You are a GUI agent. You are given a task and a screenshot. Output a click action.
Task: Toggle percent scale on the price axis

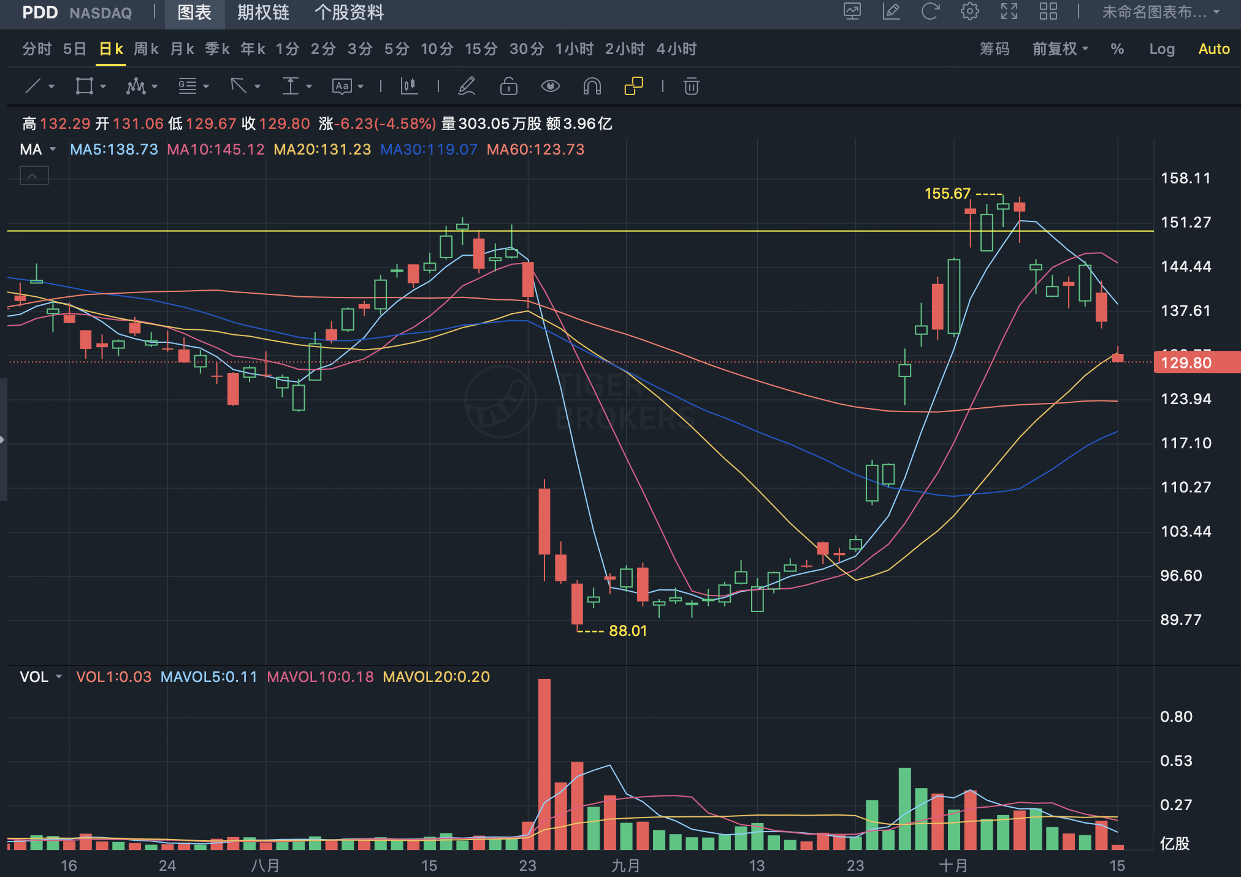[x=1117, y=49]
